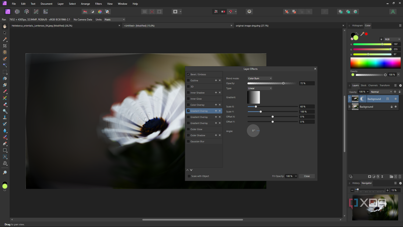This screenshot has width=403, height=227.
Task: Switch to the Channels tab
Action: [x=373, y=85]
